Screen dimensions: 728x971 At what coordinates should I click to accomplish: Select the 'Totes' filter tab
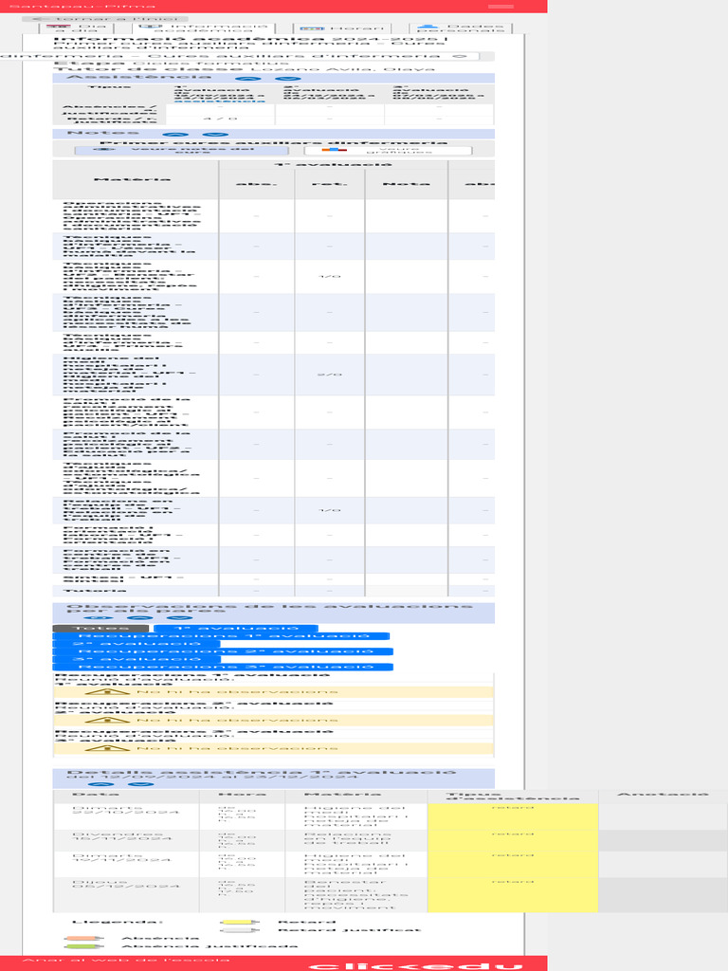(x=100, y=629)
